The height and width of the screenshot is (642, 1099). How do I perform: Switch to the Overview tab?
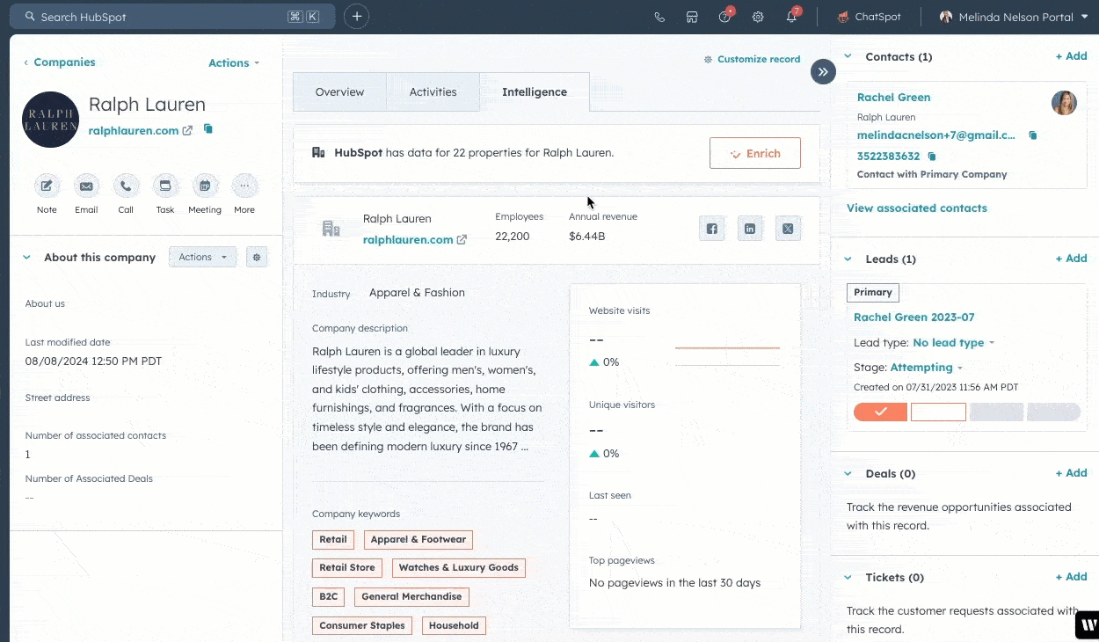click(339, 92)
